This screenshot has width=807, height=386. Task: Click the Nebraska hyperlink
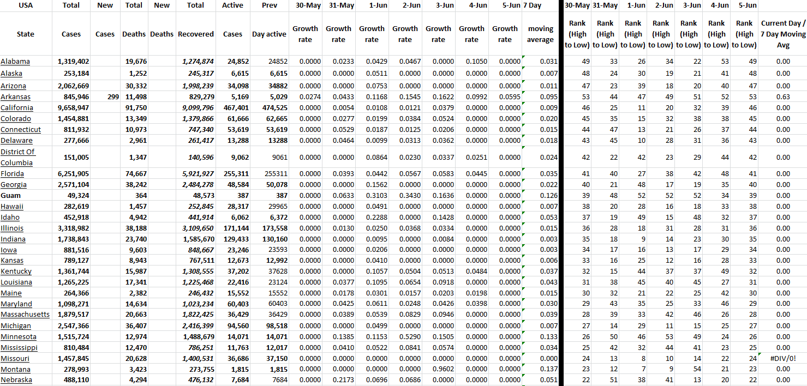(16, 380)
